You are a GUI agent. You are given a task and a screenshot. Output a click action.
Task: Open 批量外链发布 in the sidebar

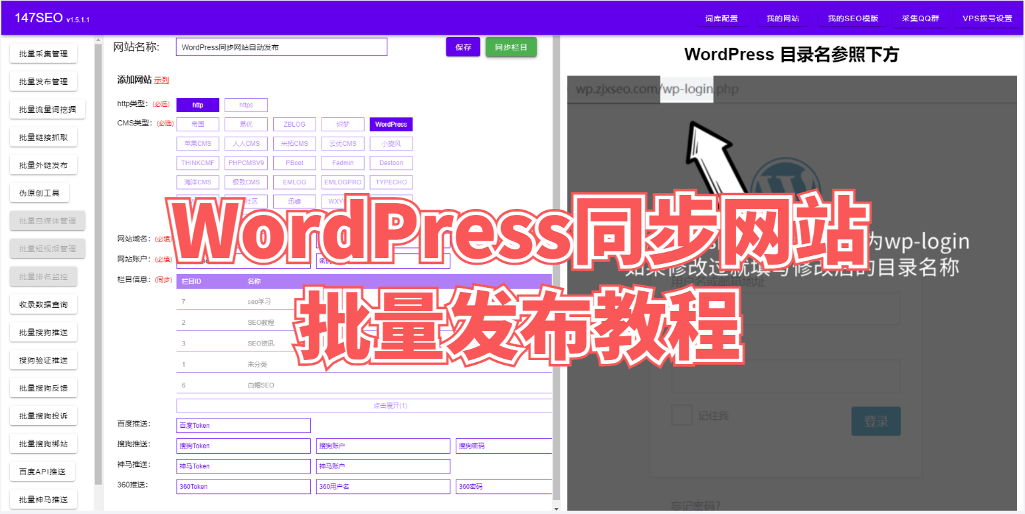point(43,165)
